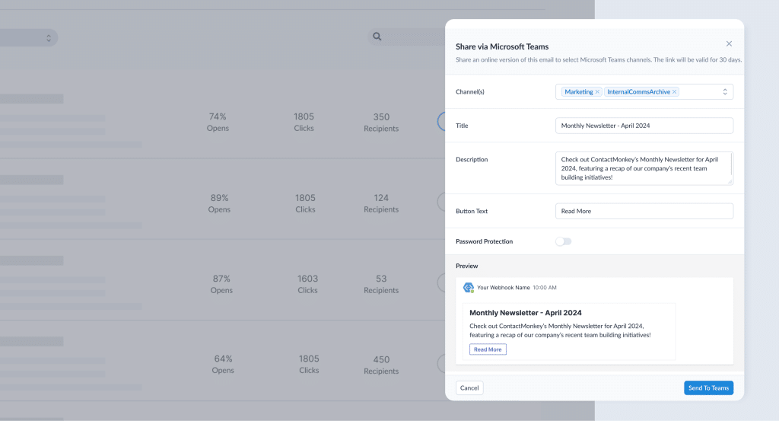Image resolution: width=779 pixels, height=421 pixels.
Task: Click the circle button in 89% Opens row
Action: (x=441, y=203)
